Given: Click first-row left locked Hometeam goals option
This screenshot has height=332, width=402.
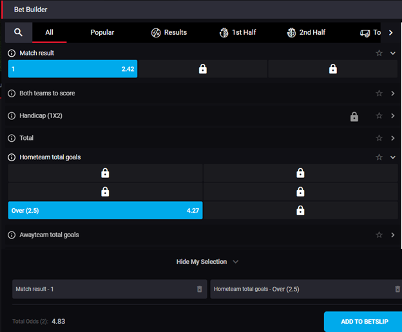Looking at the screenshot, I should tap(105, 173).
